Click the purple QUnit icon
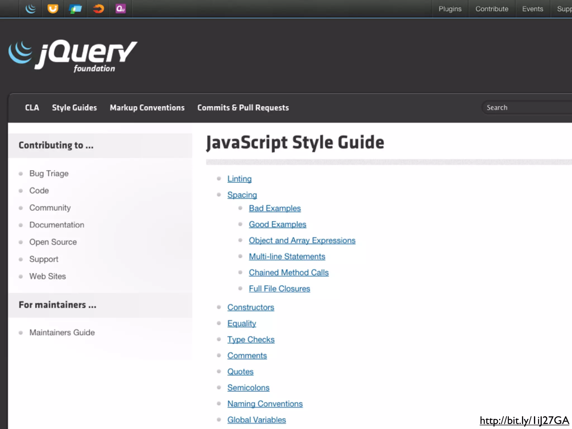The width and height of the screenshot is (572, 429). coord(121,9)
